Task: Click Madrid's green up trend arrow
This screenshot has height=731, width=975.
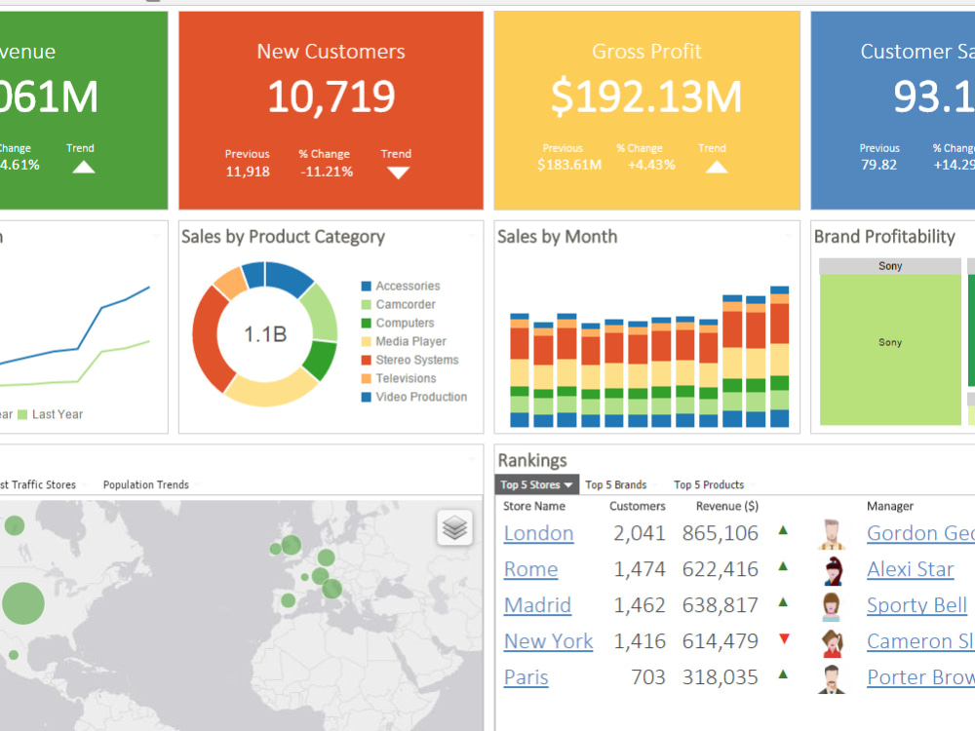Action: coord(784,601)
